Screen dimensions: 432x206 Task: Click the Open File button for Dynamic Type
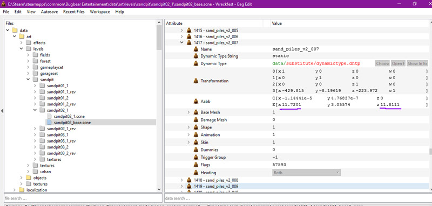(398, 63)
